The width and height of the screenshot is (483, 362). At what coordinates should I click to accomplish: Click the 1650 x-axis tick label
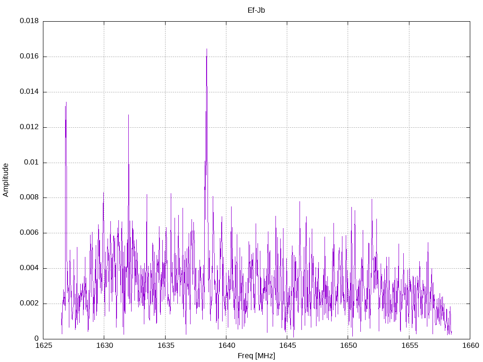[349, 346]
